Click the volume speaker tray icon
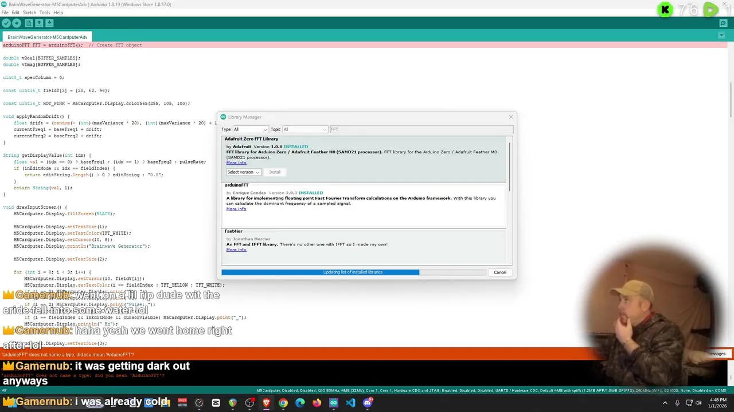Viewport: 734px width, 412px height. point(700,403)
